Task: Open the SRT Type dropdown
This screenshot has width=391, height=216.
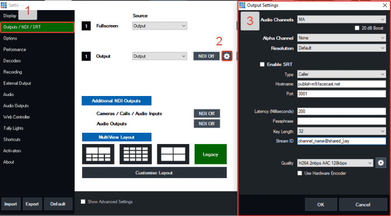Action: (341, 74)
